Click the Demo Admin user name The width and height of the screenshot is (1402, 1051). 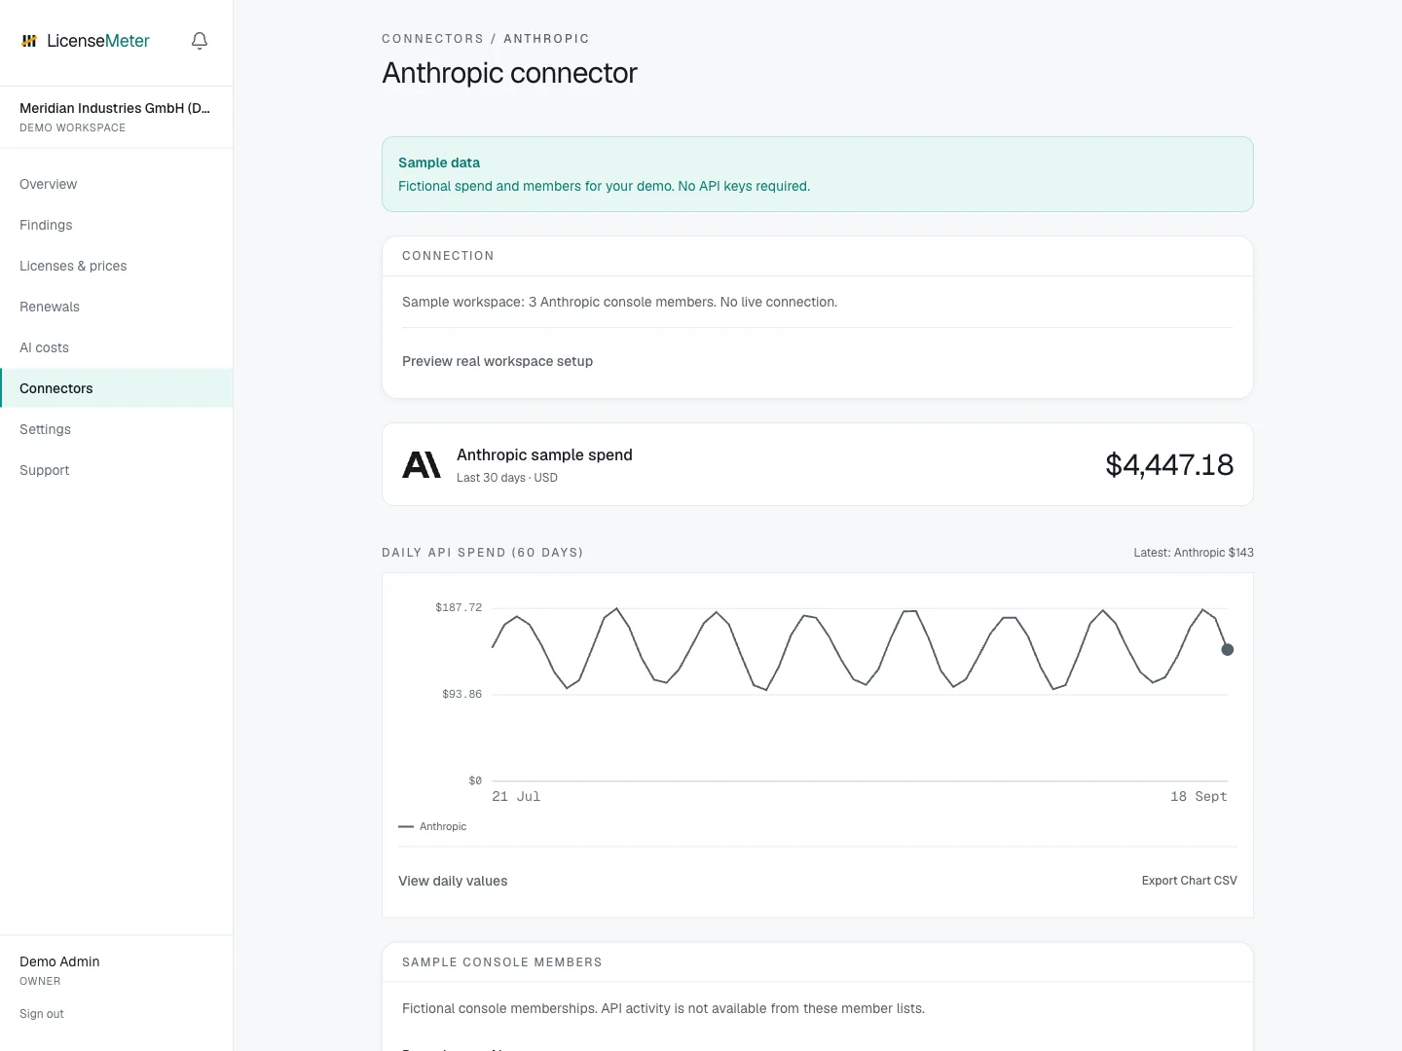click(59, 961)
